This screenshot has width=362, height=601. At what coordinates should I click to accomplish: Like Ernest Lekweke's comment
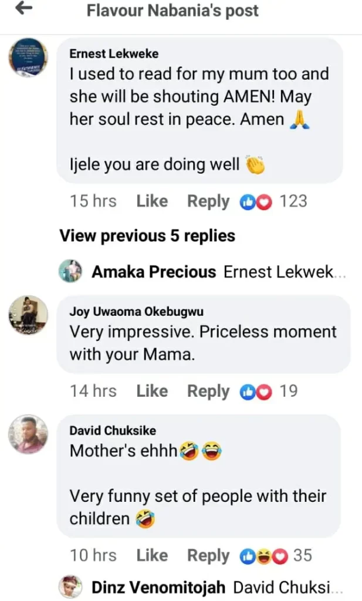(x=152, y=201)
